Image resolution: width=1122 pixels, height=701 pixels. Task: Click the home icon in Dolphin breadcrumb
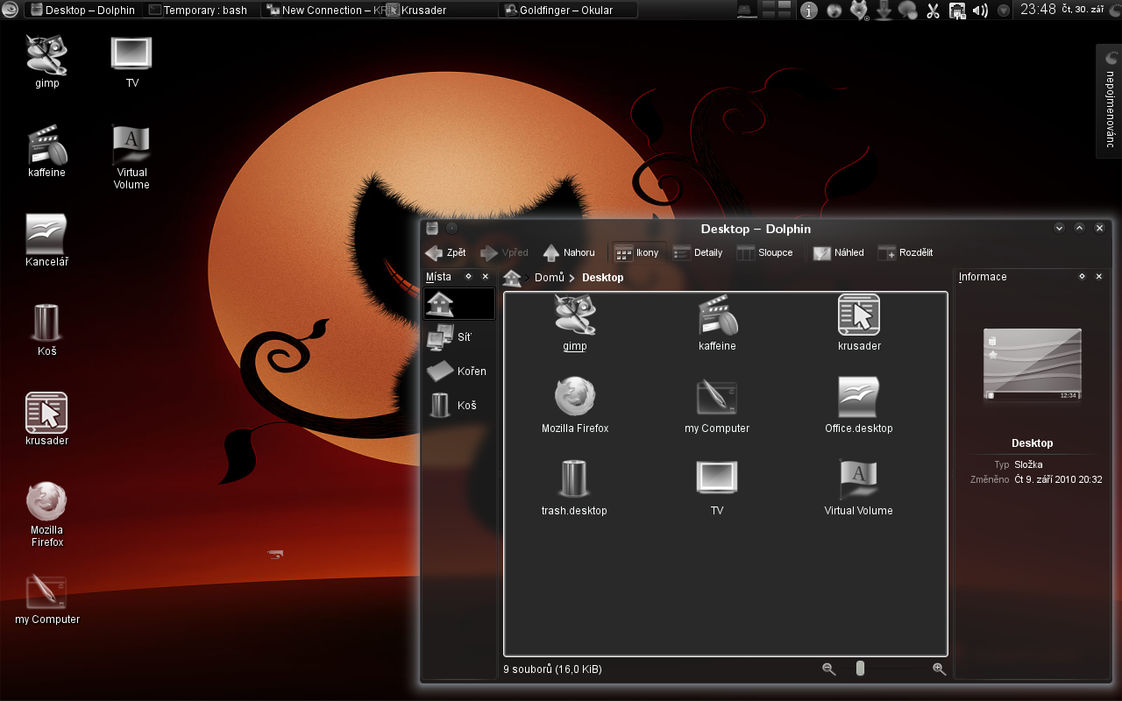pyautogui.click(x=513, y=278)
